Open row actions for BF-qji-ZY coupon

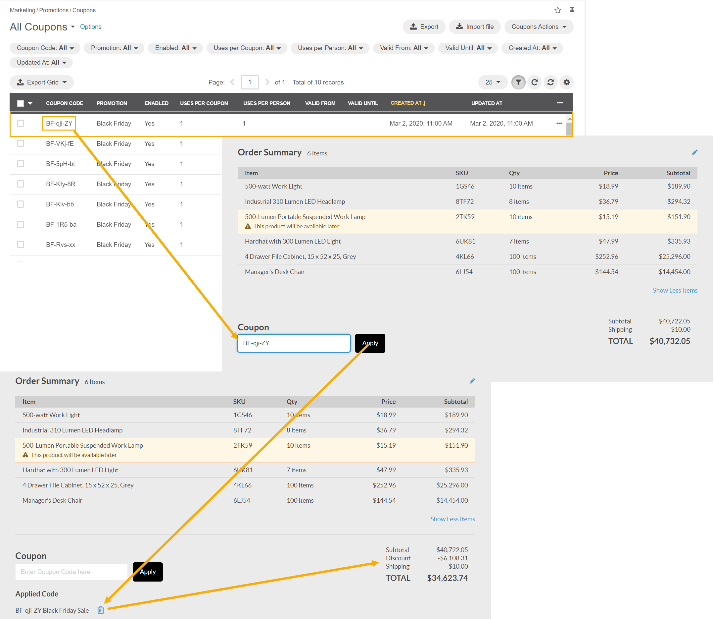pos(559,123)
